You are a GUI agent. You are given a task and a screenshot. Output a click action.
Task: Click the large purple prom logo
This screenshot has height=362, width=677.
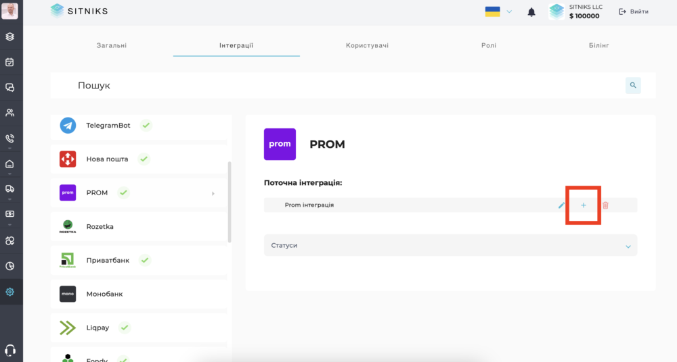[280, 144]
